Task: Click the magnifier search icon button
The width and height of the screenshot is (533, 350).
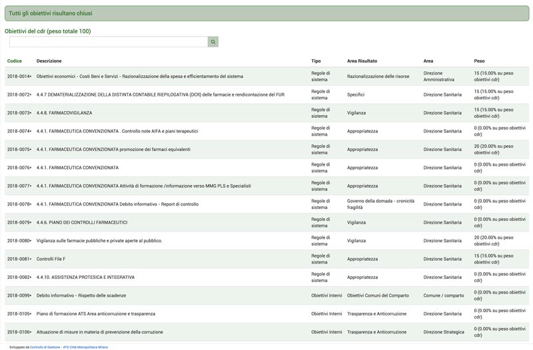Action: [213, 42]
